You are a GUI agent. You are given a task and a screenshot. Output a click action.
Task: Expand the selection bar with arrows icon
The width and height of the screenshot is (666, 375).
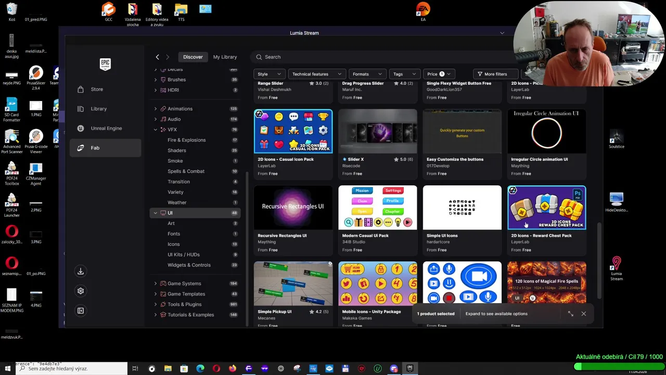[x=571, y=314]
